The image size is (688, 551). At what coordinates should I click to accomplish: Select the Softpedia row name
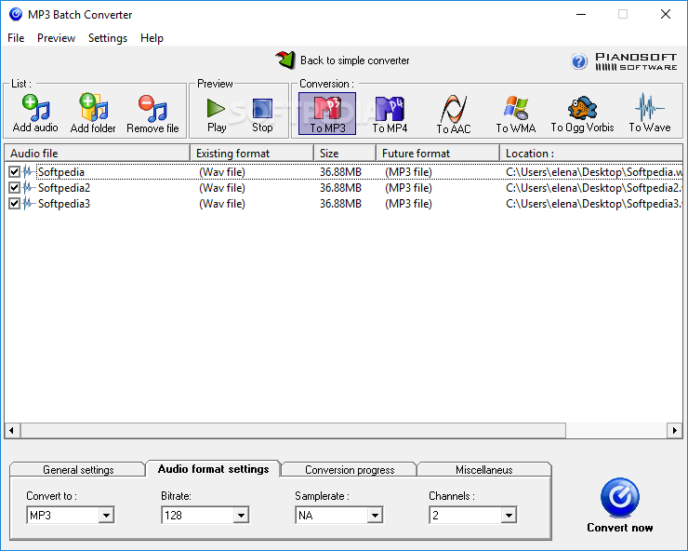tap(61, 172)
